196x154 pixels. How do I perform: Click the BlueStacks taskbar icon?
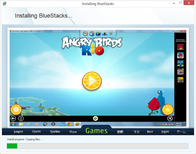point(77,124)
